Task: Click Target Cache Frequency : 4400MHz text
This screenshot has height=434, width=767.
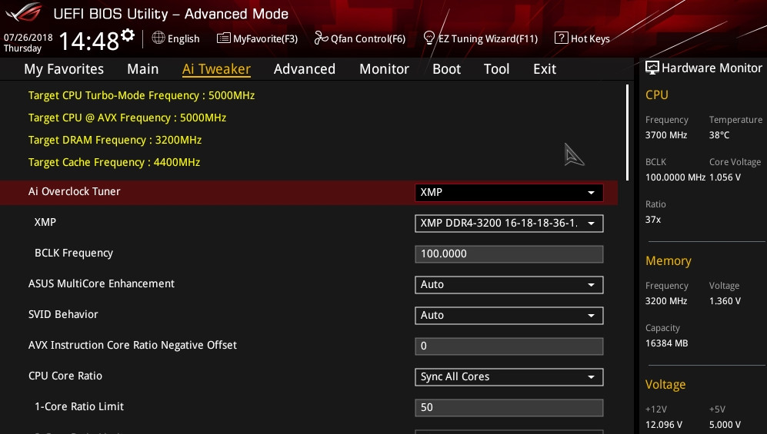Action: [x=114, y=163]
